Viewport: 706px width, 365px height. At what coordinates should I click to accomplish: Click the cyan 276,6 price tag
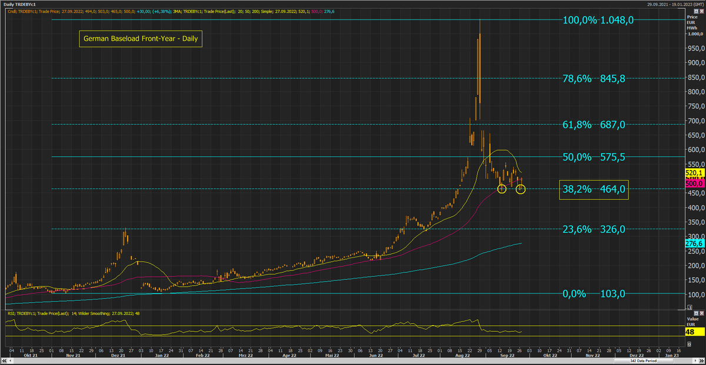(695, 243)
